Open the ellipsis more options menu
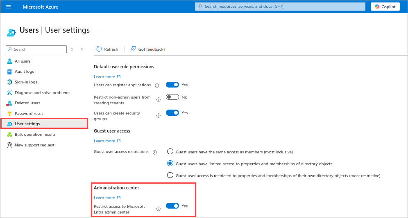The height and width of the screenshot is (218, 408). 100,30
